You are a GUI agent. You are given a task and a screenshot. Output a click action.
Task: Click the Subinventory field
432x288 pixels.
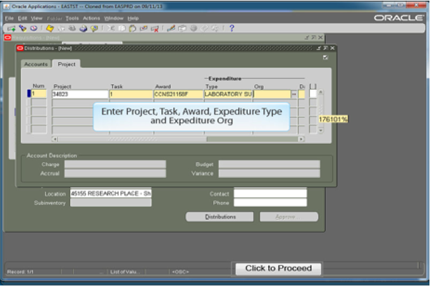click(111, 203)
